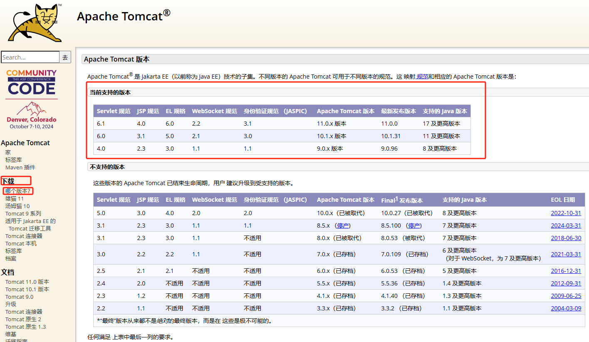The height and width of the screenshot is (342, 589).
Task: Open the 哪个版本? download link
Action: pos(18,191)
